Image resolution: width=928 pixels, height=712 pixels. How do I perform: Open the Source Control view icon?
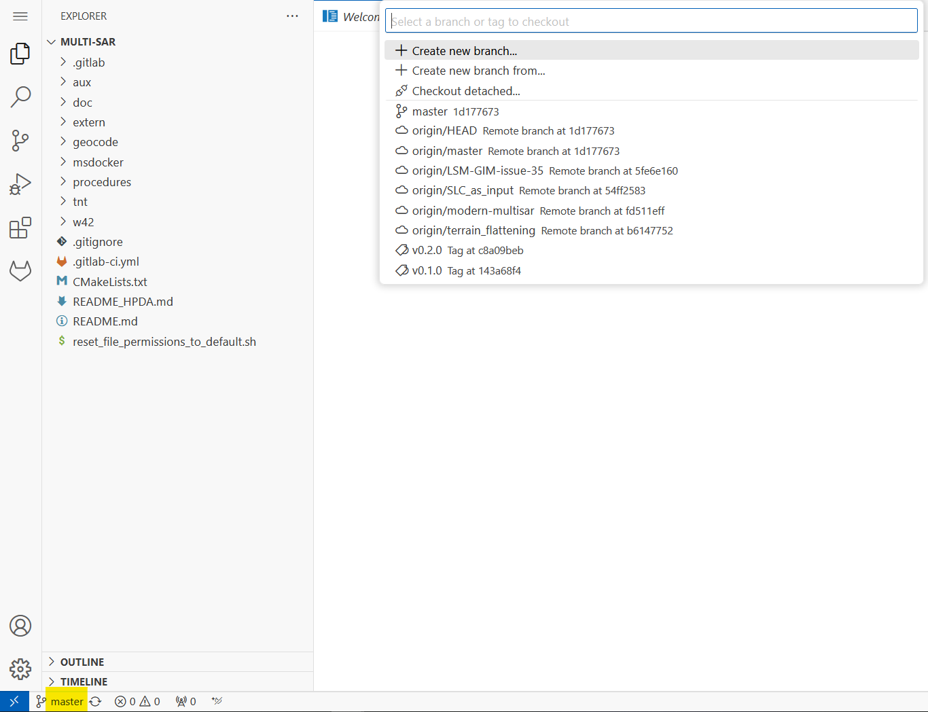pyautogui.click(x=20, y=141)
